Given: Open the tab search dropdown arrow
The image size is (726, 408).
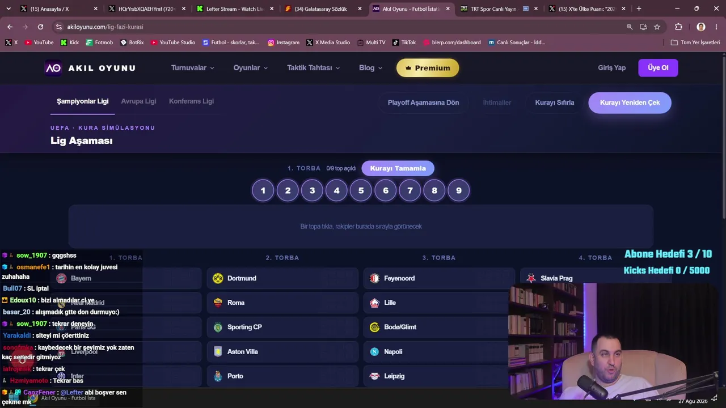Looking at the screenshot, I should [x=8, y=8].
